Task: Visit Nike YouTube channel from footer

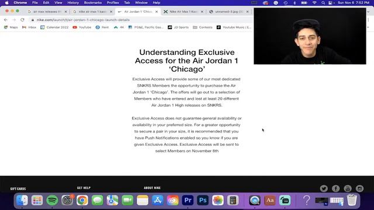Action: pyautogui.click(x=348, y=188)
